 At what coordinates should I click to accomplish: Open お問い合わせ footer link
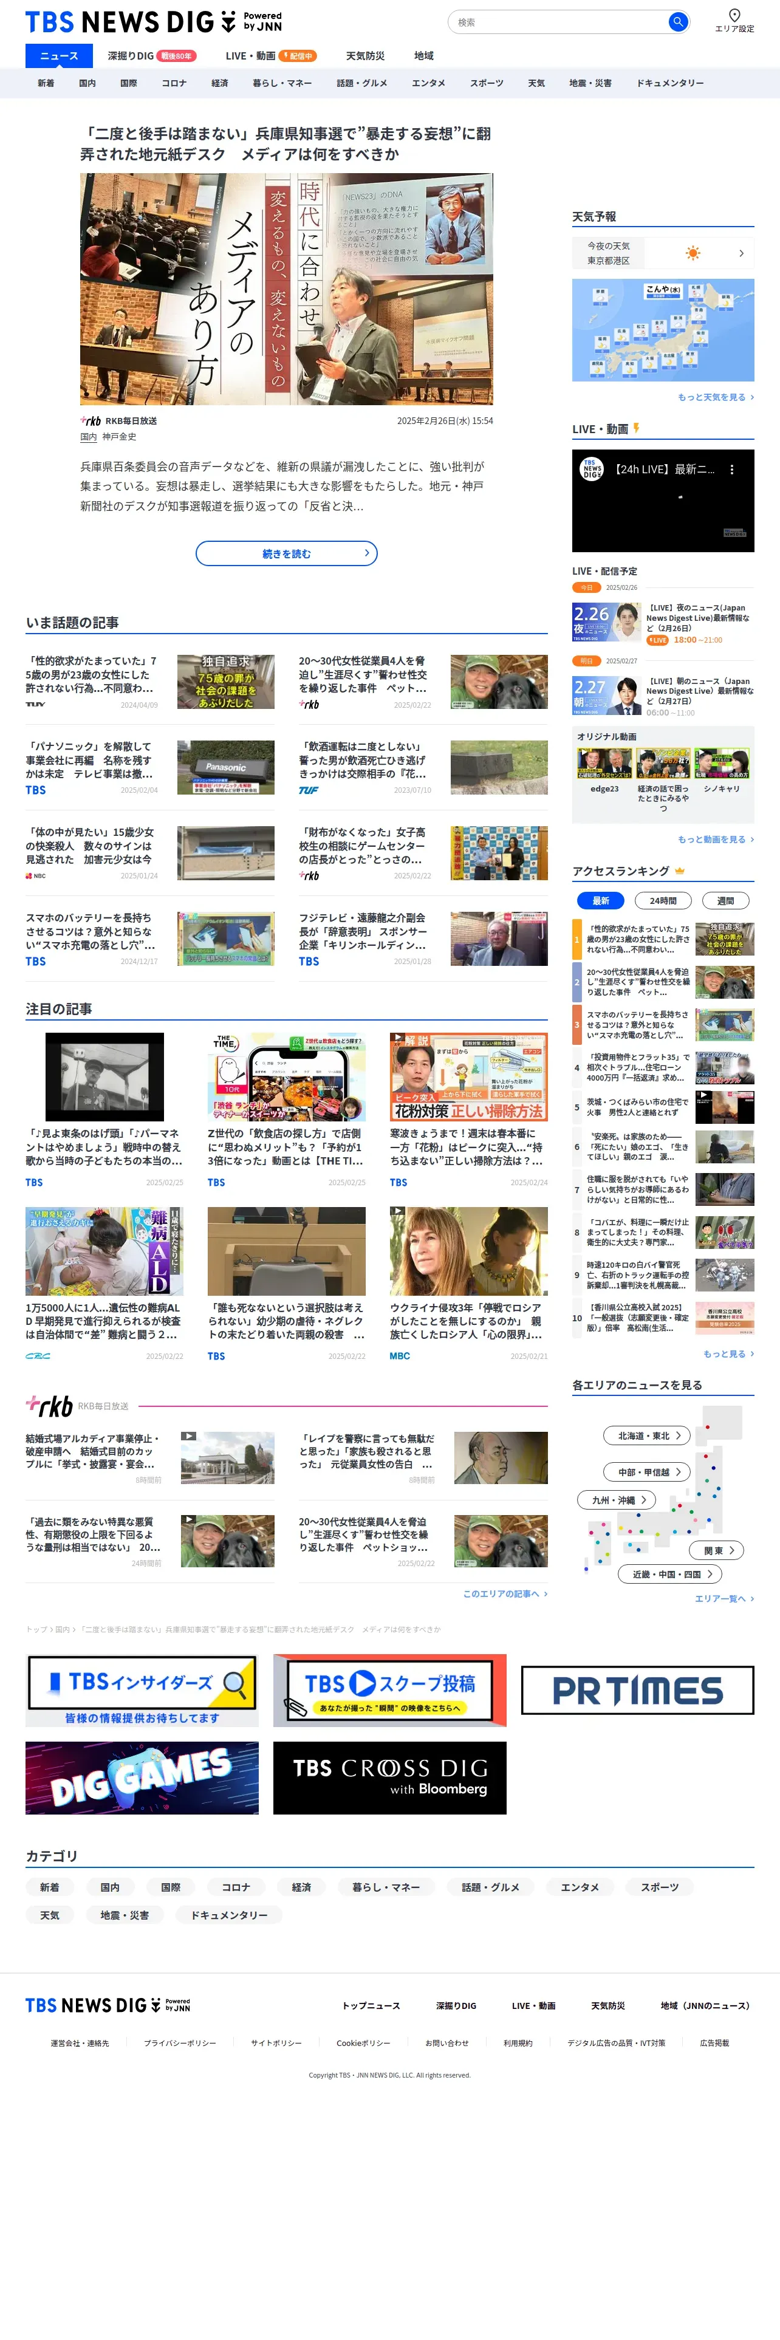pos(446,2043)
